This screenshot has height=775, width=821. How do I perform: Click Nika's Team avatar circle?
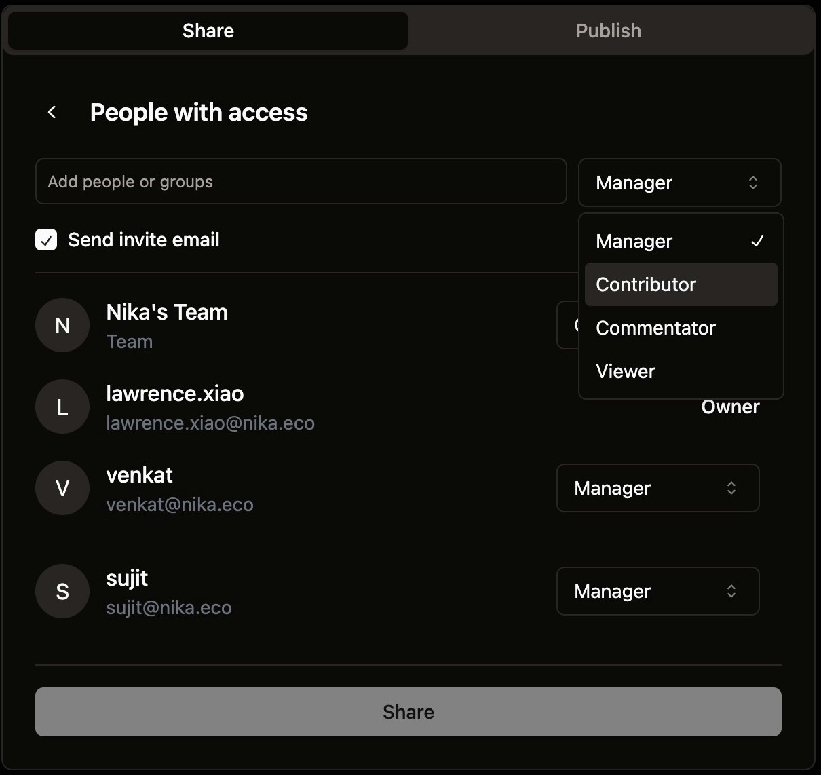(62, 325)
